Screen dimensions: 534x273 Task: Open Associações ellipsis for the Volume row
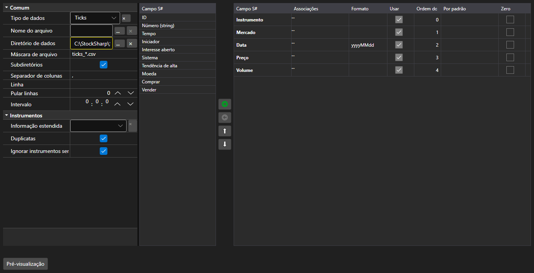tap(293, 68)
